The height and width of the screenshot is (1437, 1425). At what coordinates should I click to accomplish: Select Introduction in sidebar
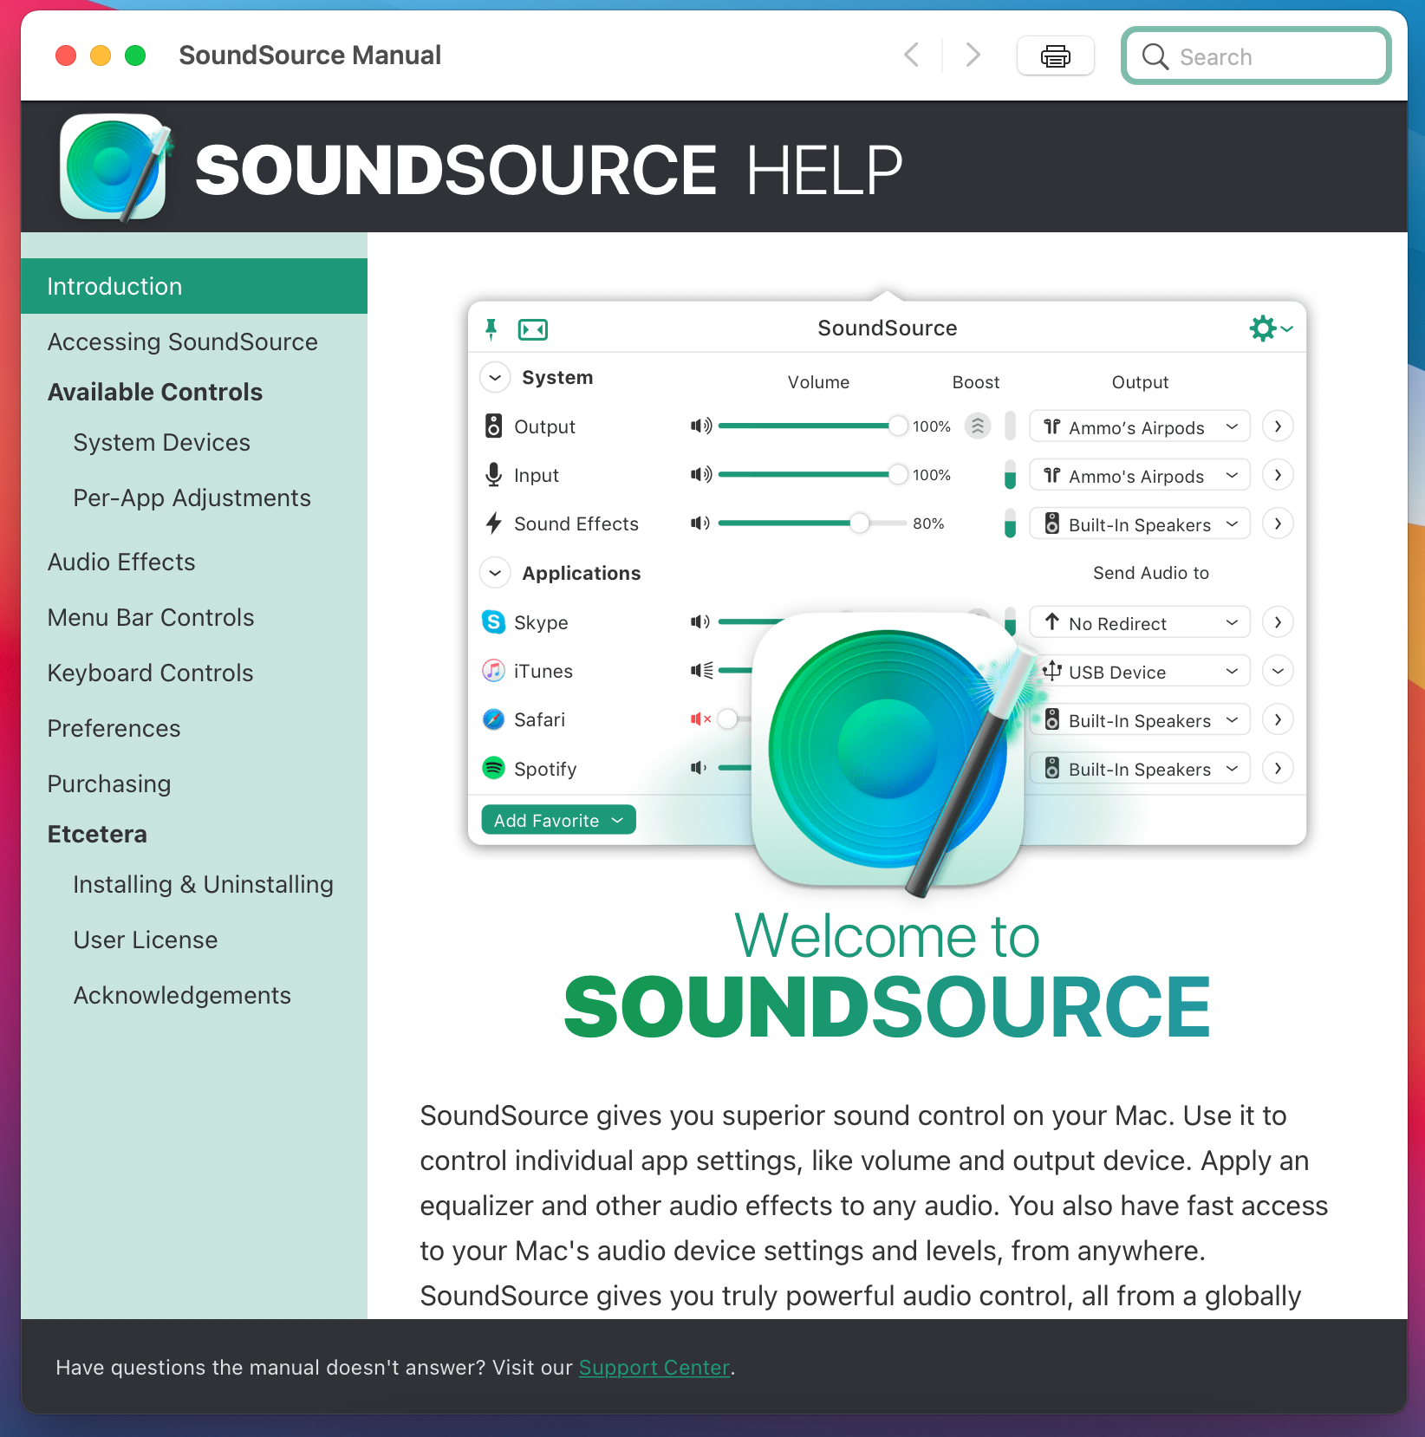pos(194,286)
